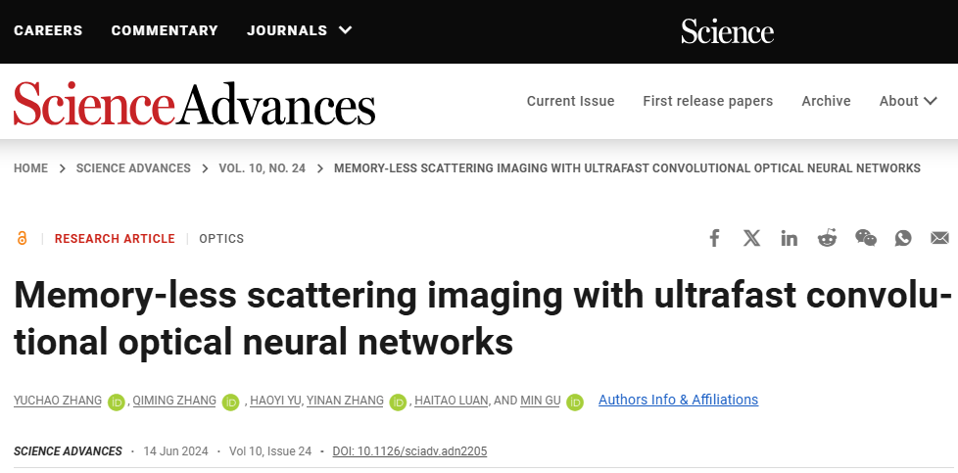Click the Science Advances logo
Viewport: 958px width, 473px height.
(194, 103)
